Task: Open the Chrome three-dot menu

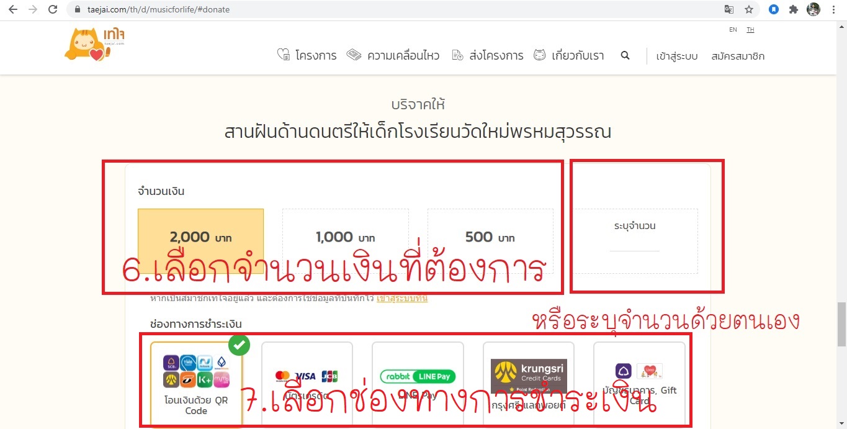Action: pos(833,9)
